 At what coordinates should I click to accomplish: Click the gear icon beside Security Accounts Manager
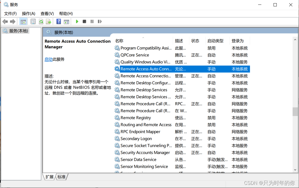click(x=117, y=152)
